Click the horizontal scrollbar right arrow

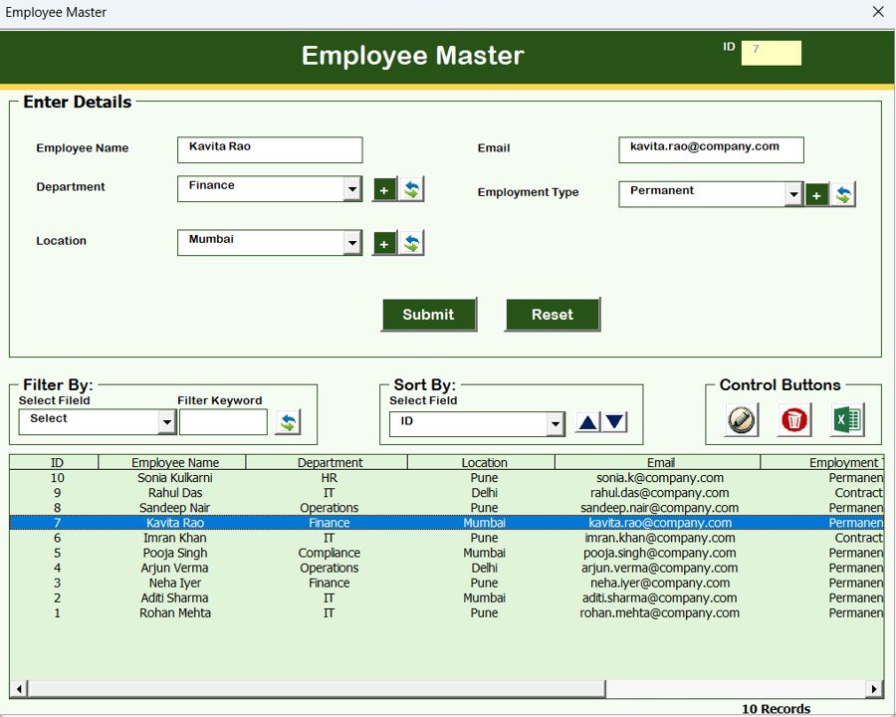click(874, 689)
